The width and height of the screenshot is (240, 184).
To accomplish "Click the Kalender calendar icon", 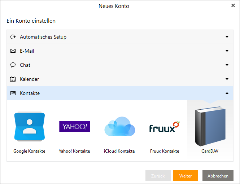I will (x=13, y=79).
